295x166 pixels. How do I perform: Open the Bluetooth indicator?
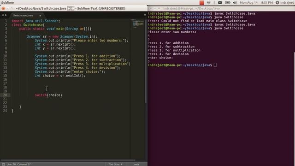[214, 3]
